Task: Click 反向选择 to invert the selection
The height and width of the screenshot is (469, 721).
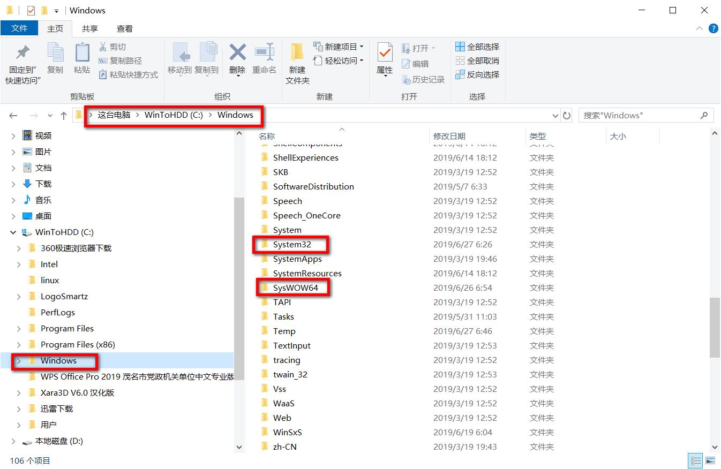Action: point(477,75)
